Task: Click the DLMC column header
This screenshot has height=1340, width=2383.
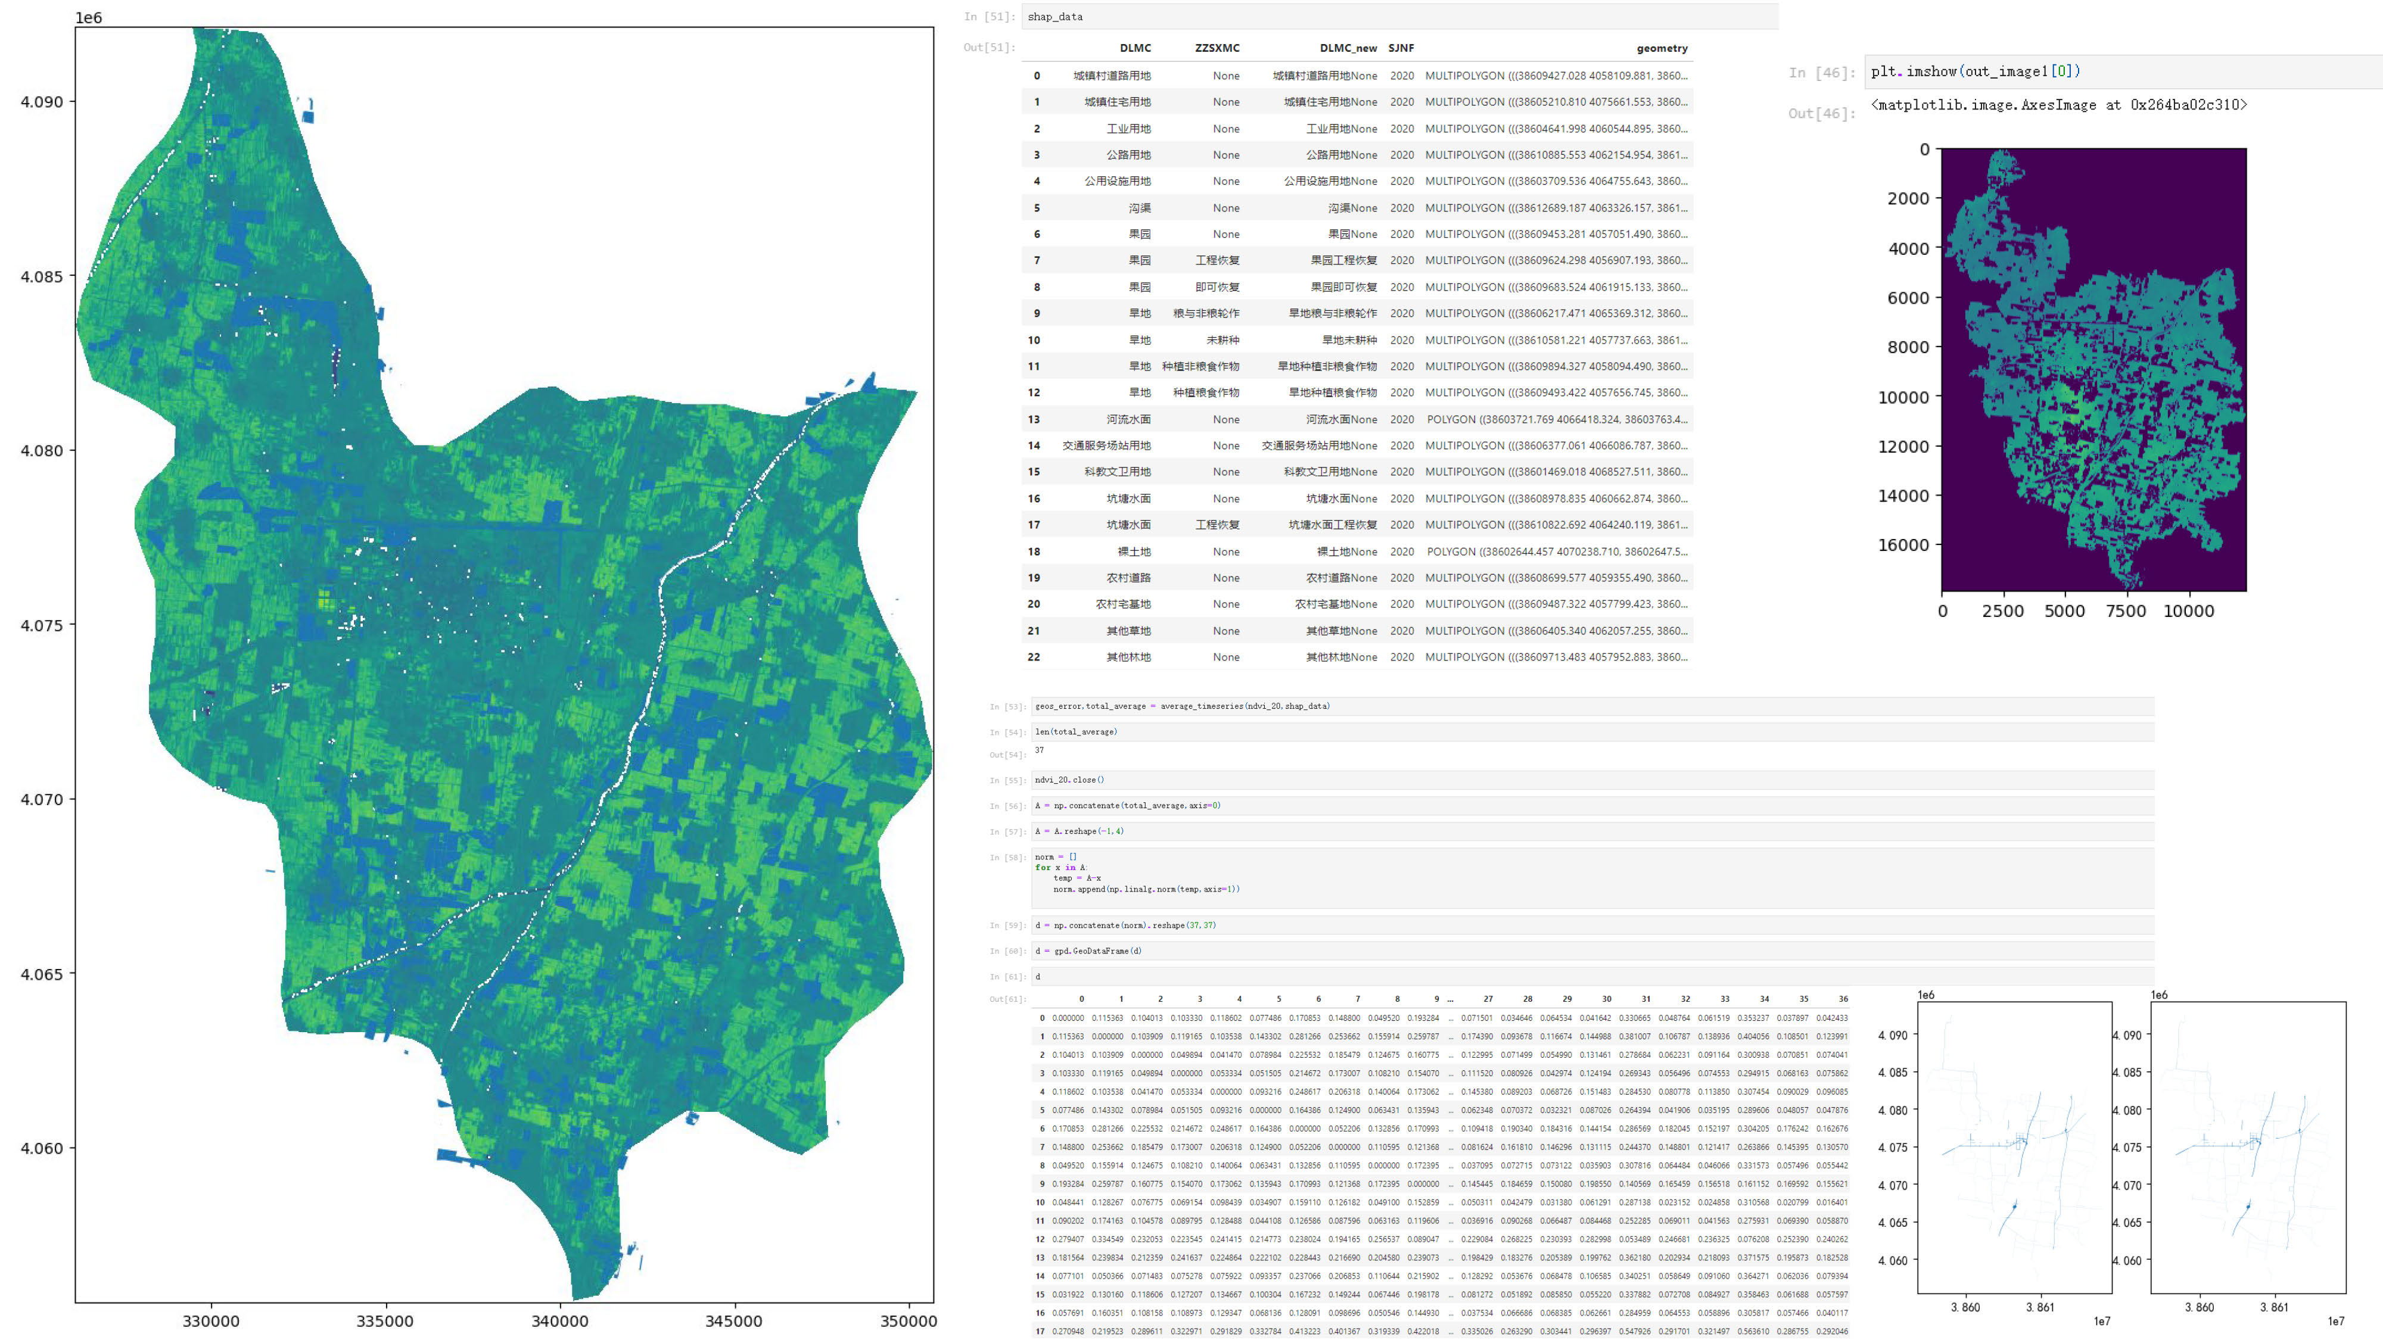Action: (1135, 48)
